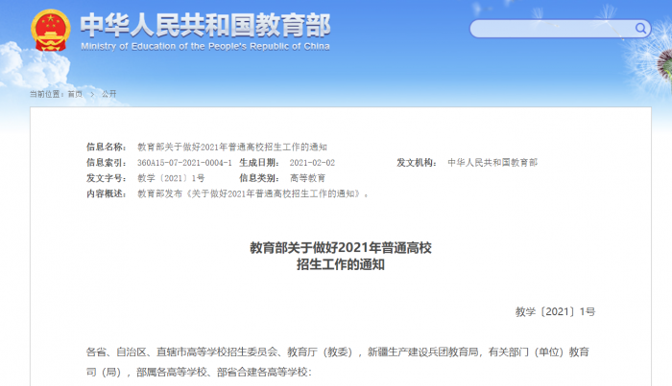Open the 公开 breadcrumb link
Image resolution: width=672 pixels, height=386 pixels.
(108, 94)
